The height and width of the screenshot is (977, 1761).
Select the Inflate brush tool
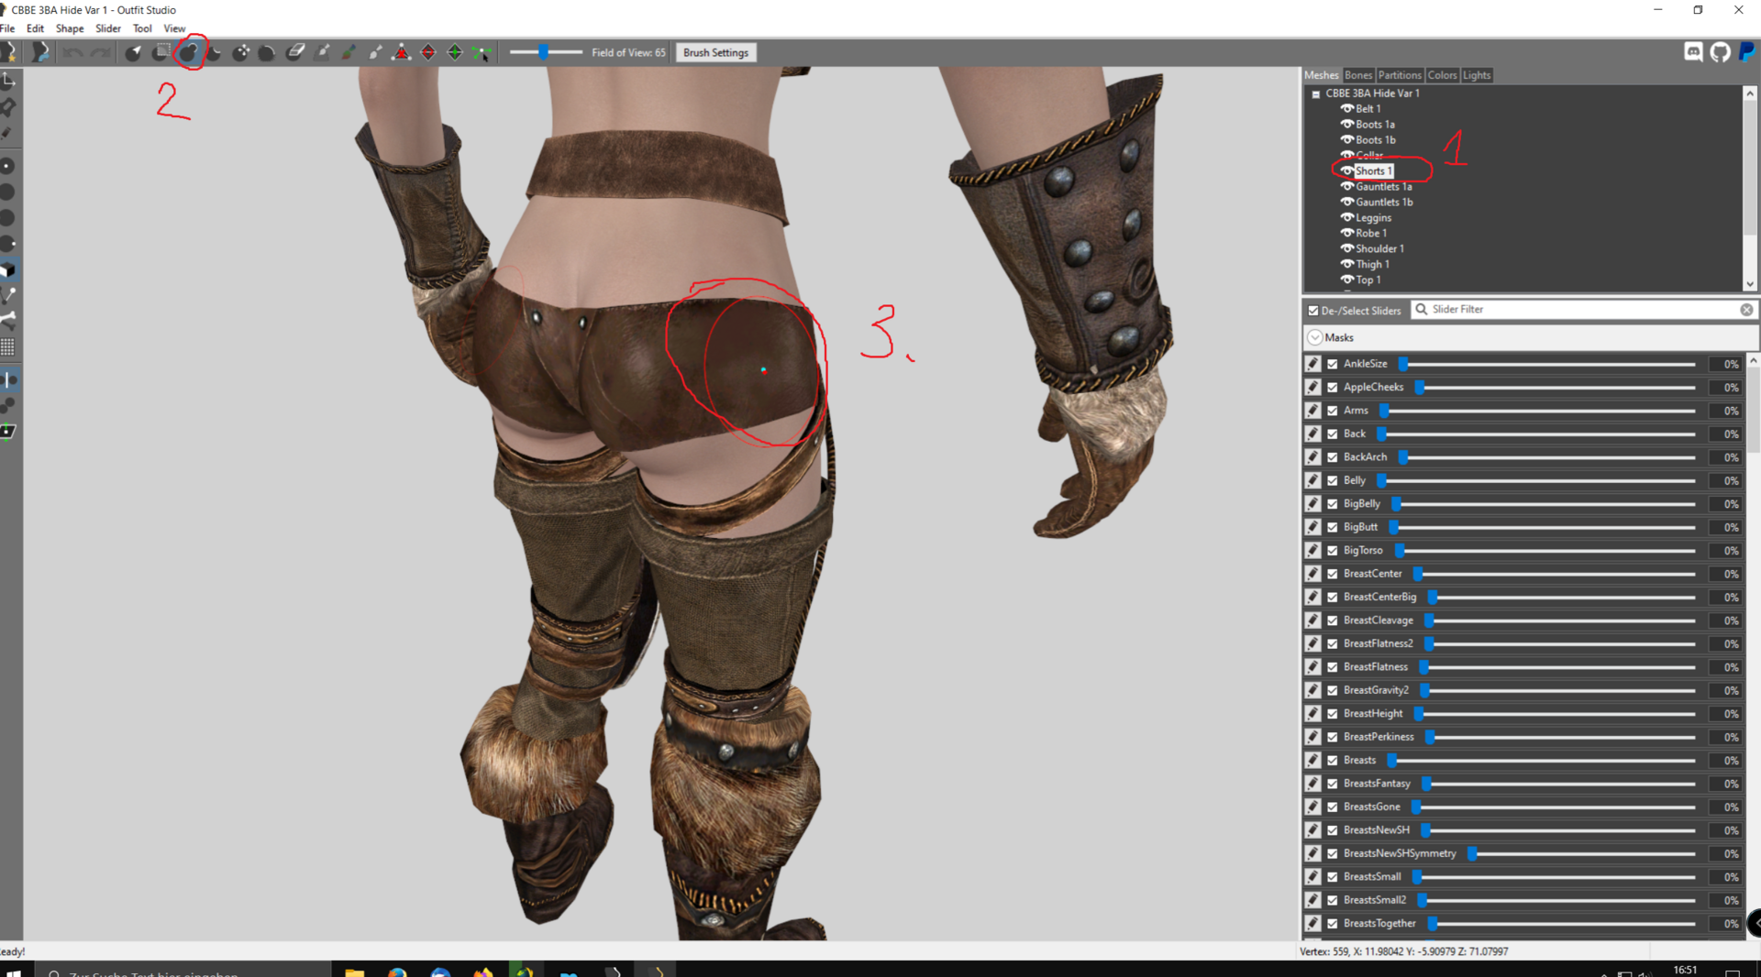(189, 52)
